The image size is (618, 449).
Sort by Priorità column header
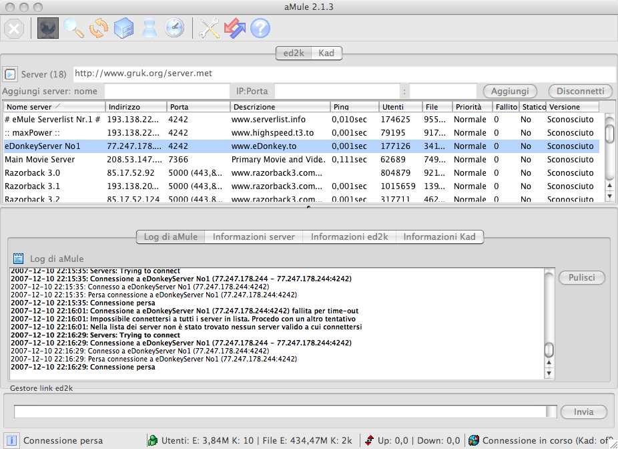click(472, 107)
